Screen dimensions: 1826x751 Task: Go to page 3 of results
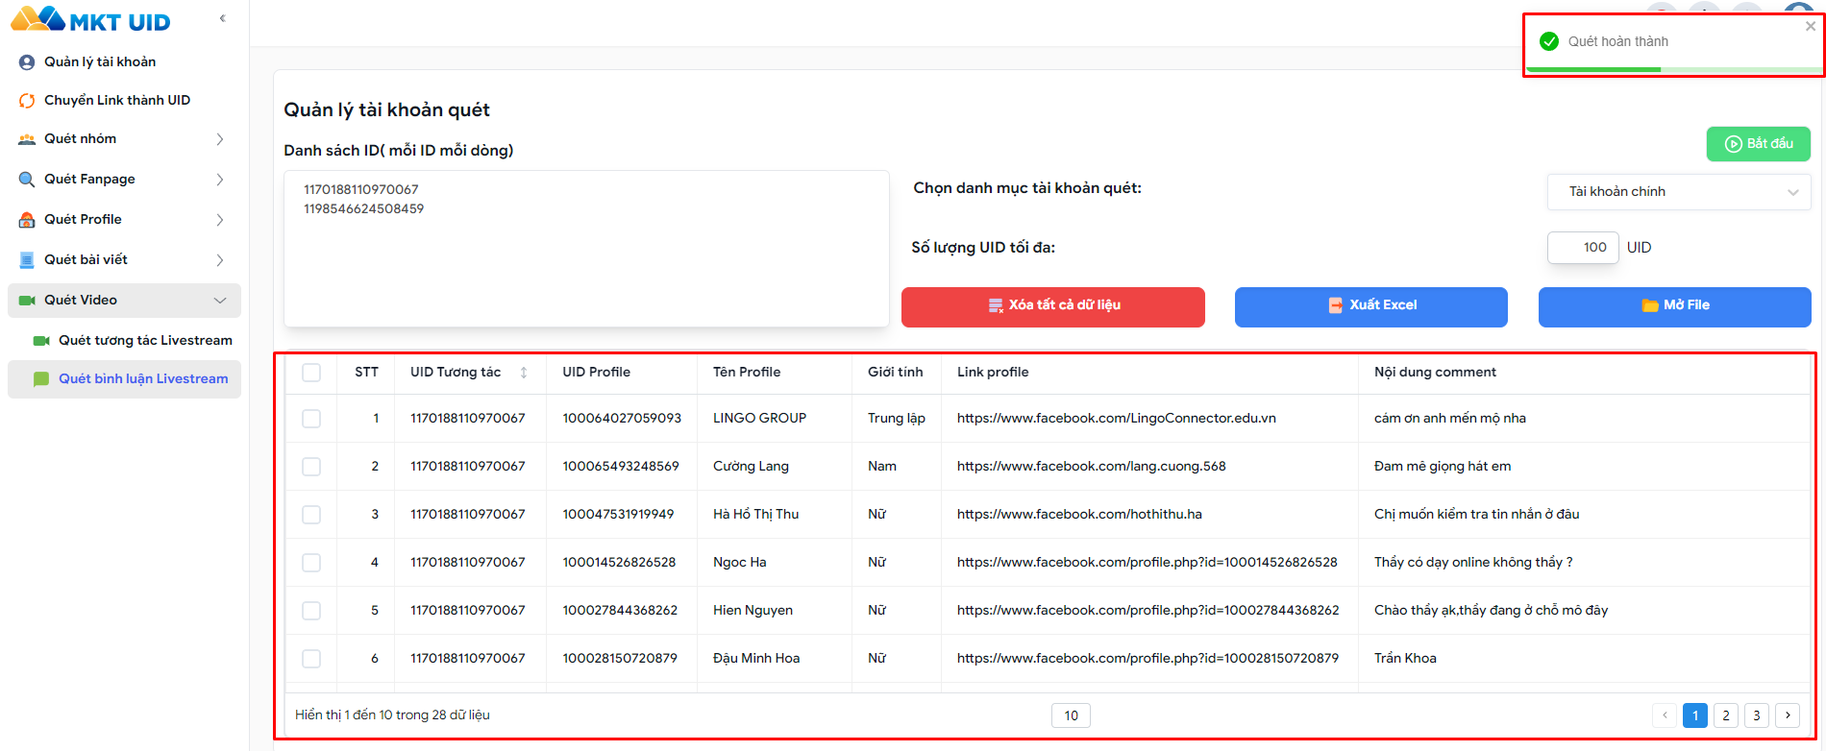(1757, 715)
